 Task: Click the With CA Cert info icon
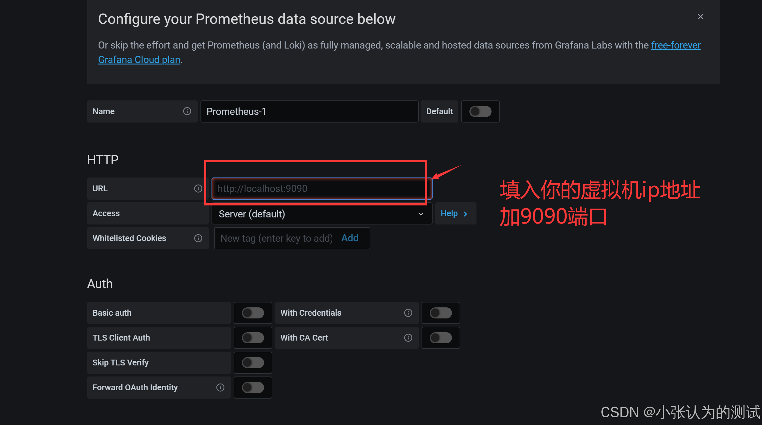[x=408, y=337]
